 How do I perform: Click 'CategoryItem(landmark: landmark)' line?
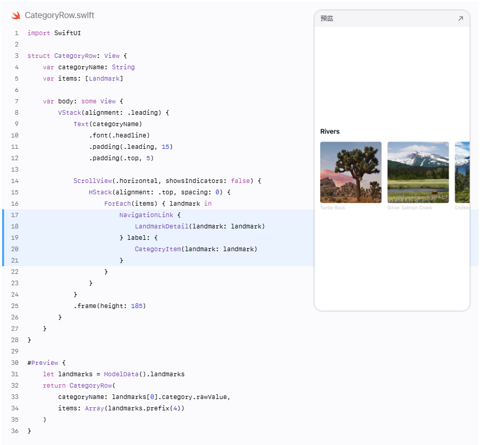point(196,249)
